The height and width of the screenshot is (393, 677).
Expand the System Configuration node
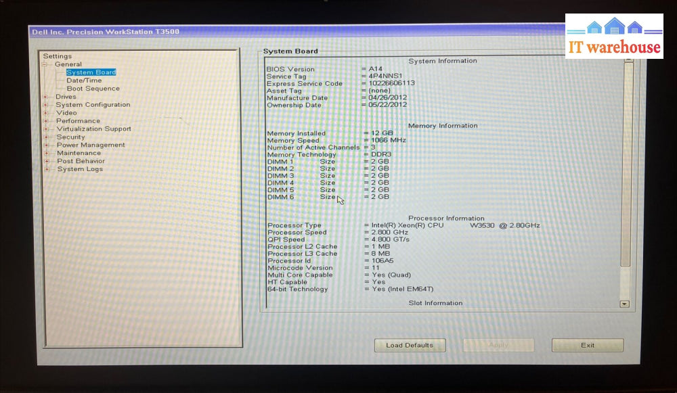[45, 105]
